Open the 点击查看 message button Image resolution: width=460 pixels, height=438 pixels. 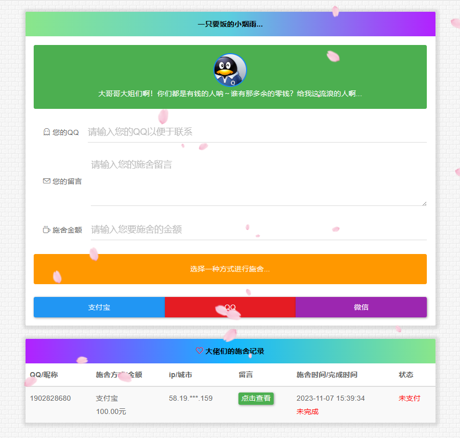(256, 398)
